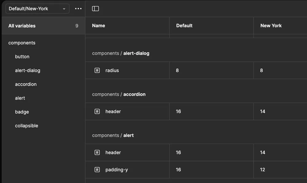Open the ellipsis options menu
Viewport: 307px width, 183px height.
tap(78, 9)
